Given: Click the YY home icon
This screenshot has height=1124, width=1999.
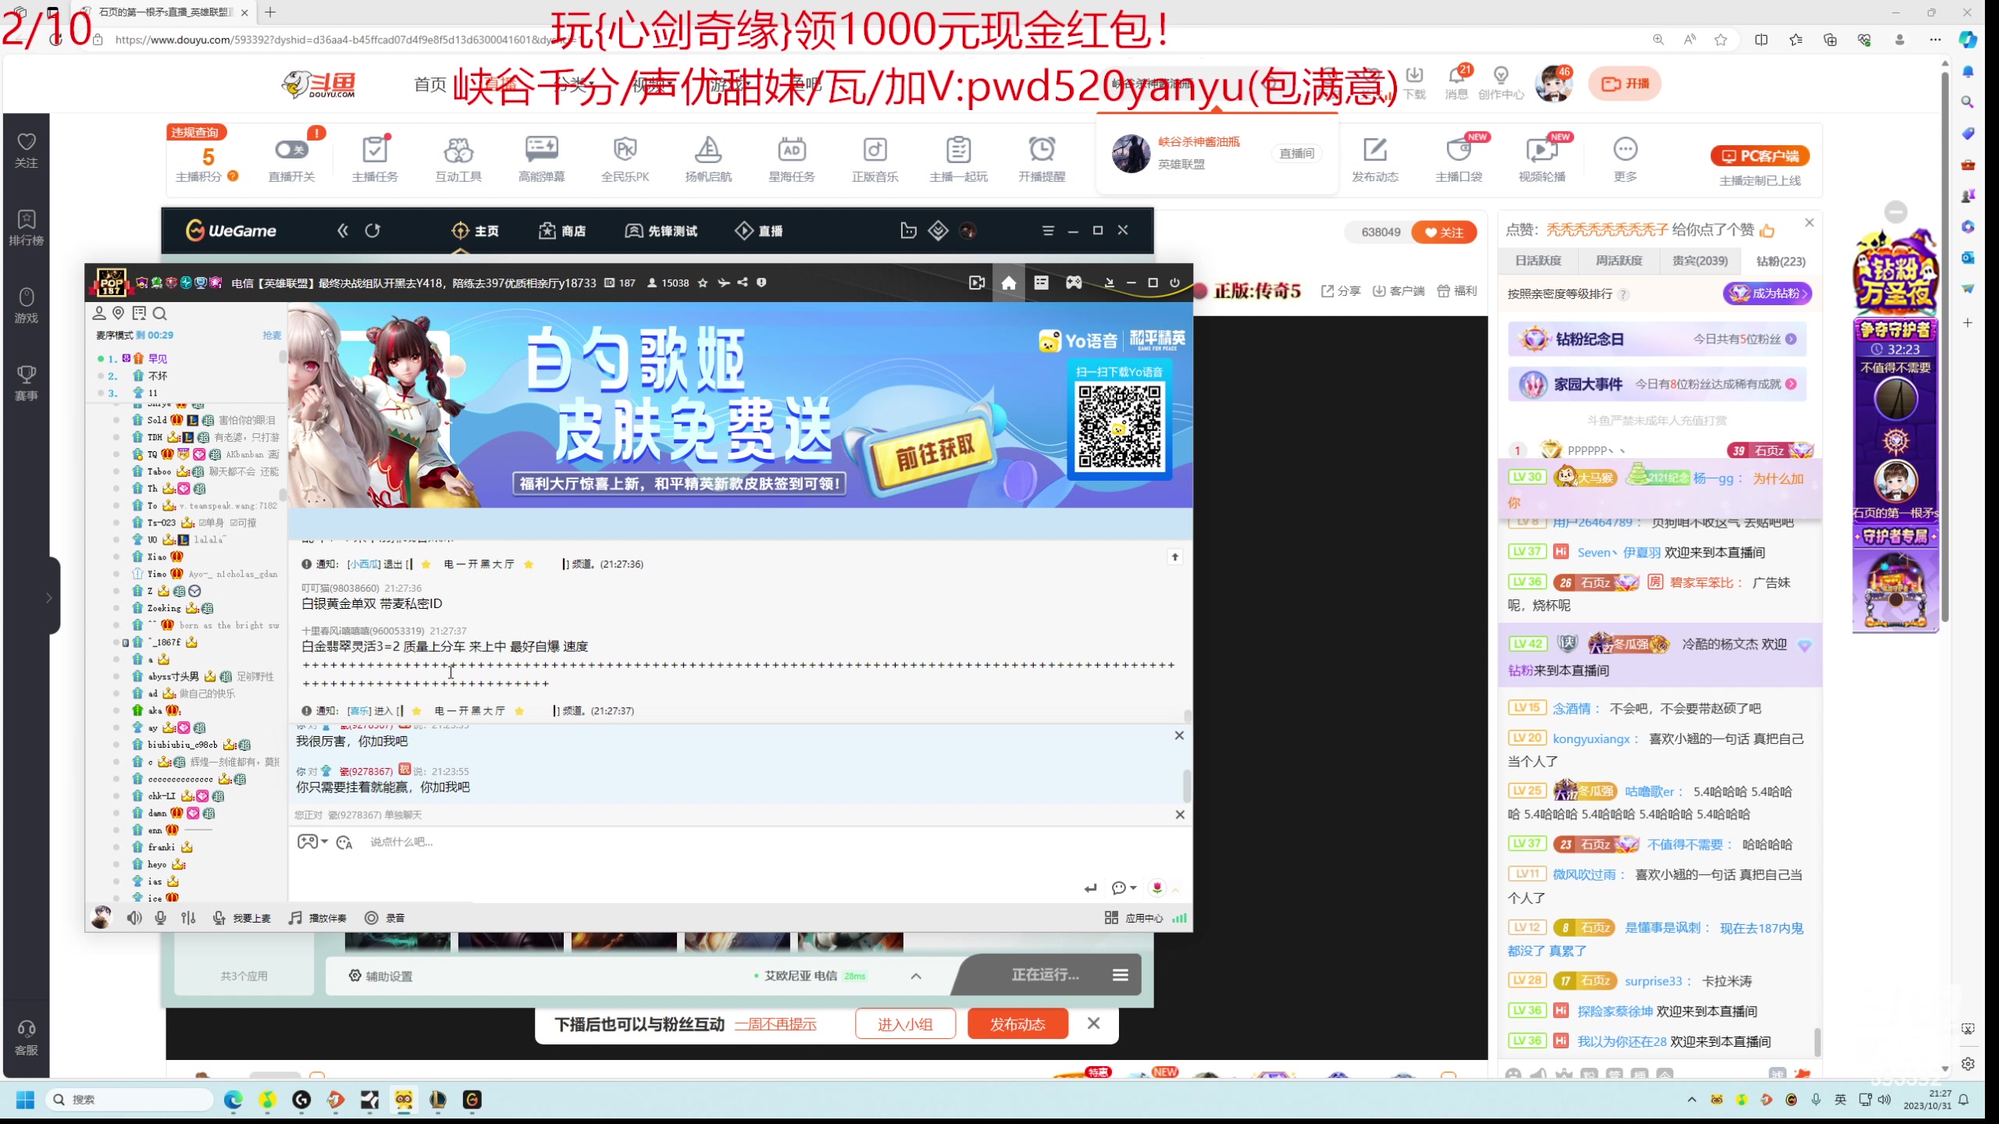Looking at the screenshot, I should pos(1009,283).
